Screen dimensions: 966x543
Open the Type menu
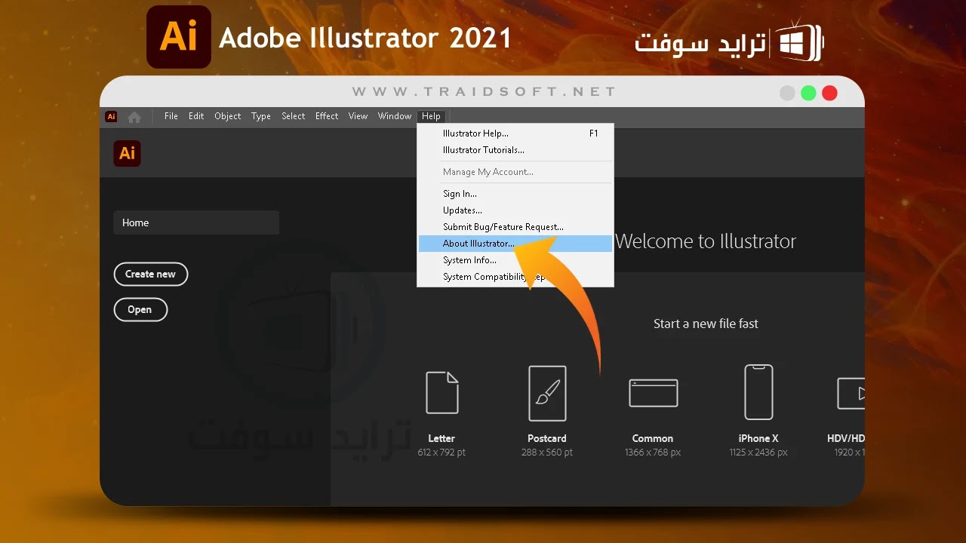(x=261, y=116)
